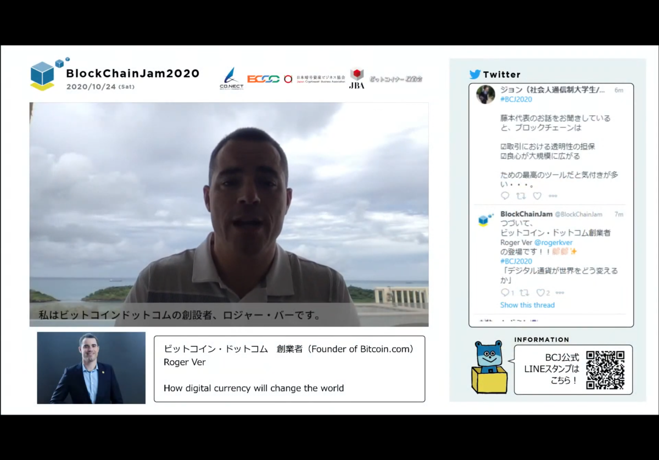Click the "Twitter" panel heading
The image size is (659, 460).
[501, 75]
